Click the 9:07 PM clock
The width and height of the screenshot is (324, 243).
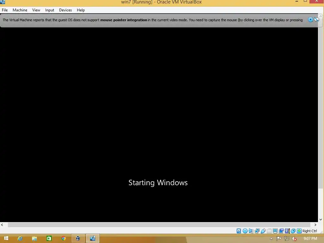pos(310,239)
